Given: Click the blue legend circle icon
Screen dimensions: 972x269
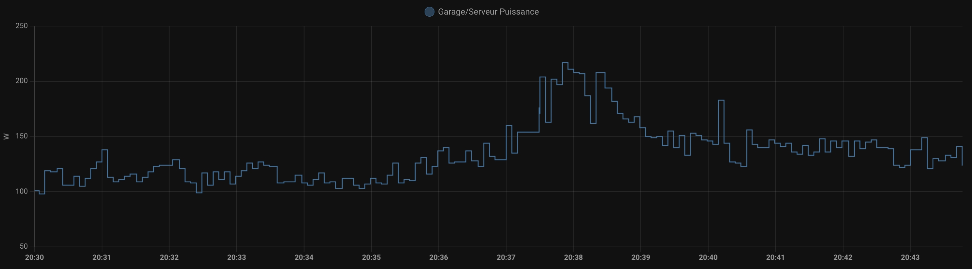Looking at the screenshot, I should 429,12.
